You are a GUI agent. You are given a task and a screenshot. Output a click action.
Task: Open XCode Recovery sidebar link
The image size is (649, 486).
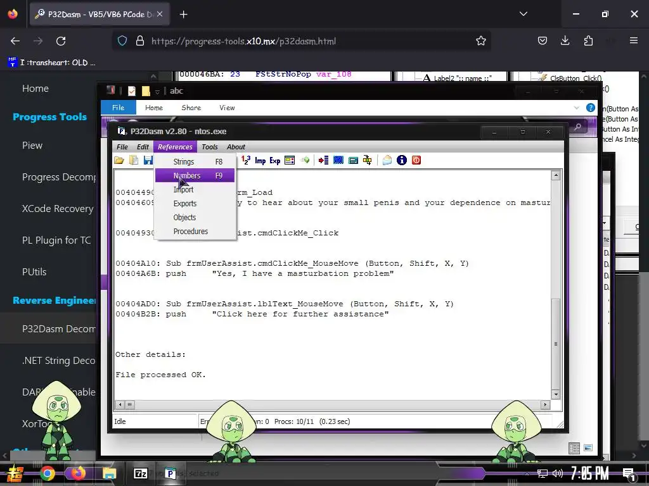[58, 209]
